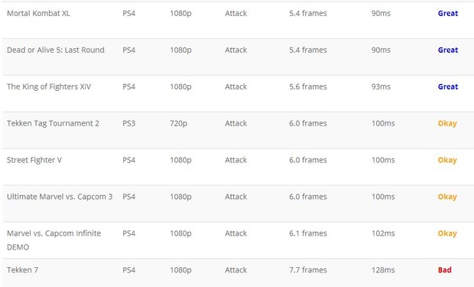The image size is (474, 287).
Task: Click the 6.1 frames value
Action: (x=308, y=233)
